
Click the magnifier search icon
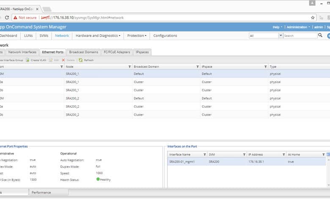coord(320,35)
